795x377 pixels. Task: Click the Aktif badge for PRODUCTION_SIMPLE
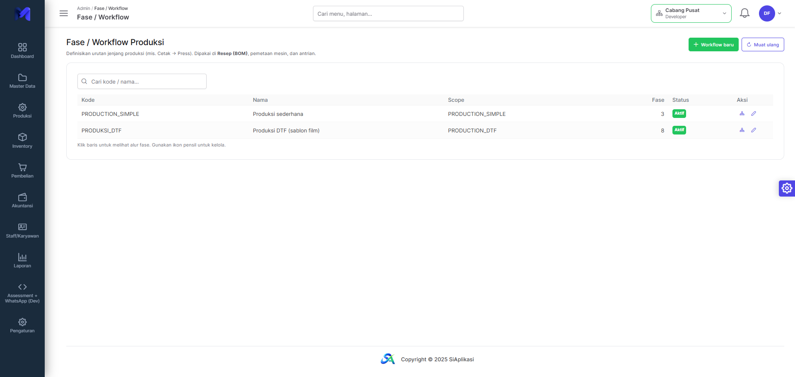click(679, 113)
